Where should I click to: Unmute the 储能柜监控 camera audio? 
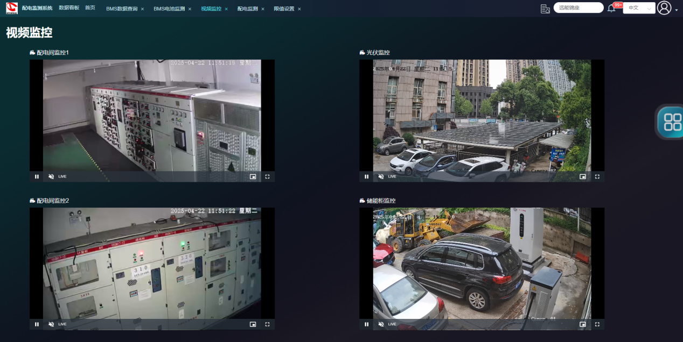pos(381,324)
